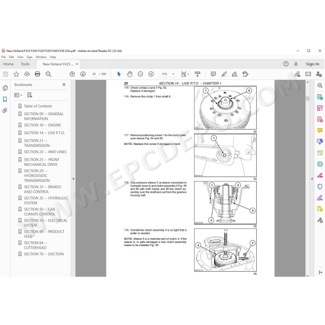The image size is (325, 325).
Task: Zoom out with the minus icon
Action: click(140, 74)
